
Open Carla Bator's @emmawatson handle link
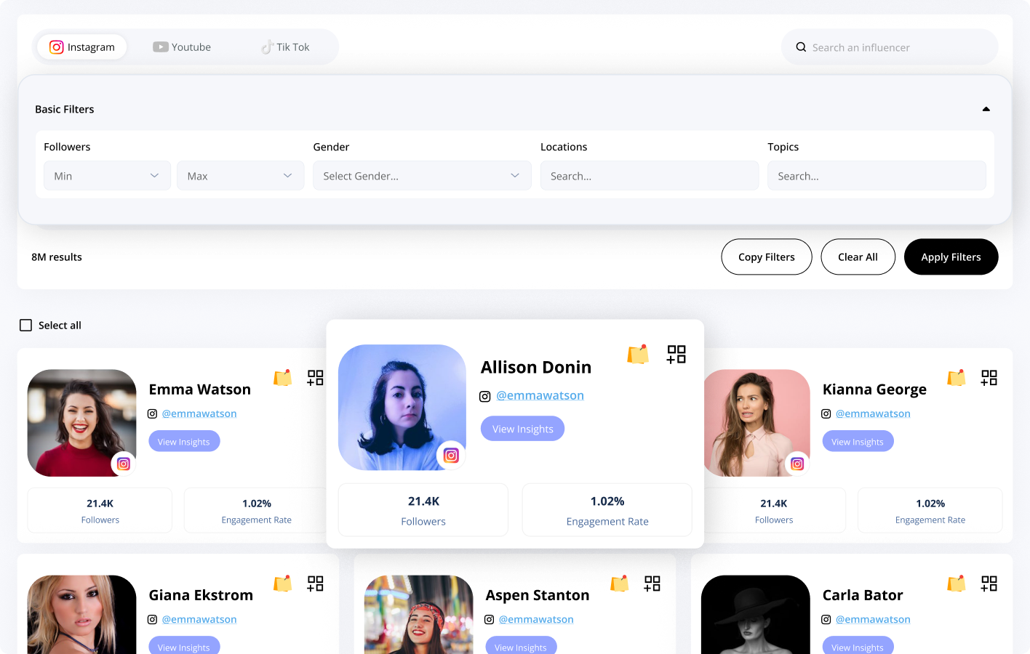click(873, 619)
